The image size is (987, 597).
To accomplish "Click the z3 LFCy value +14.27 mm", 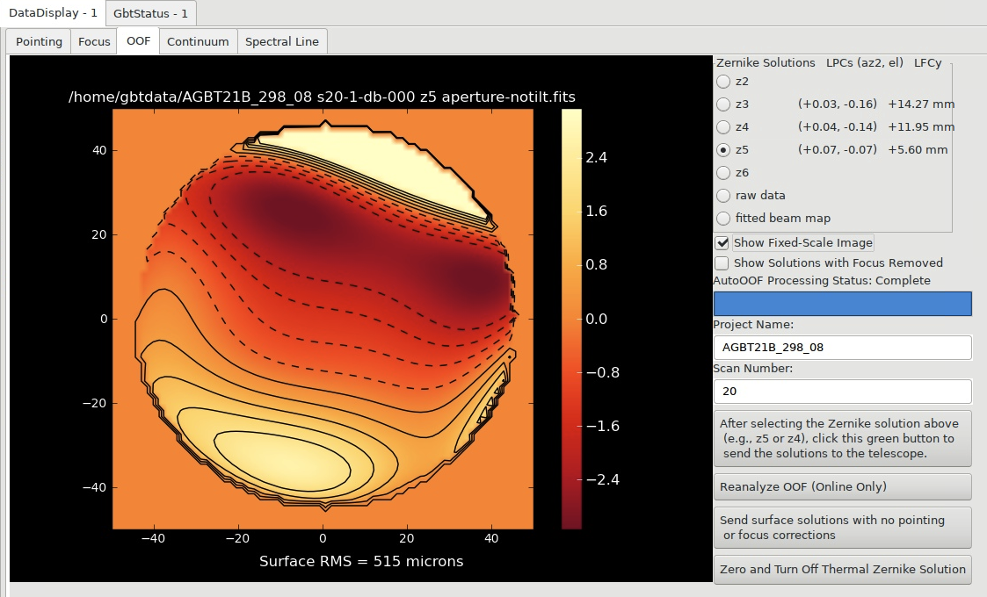I will [x=921, y=104].
